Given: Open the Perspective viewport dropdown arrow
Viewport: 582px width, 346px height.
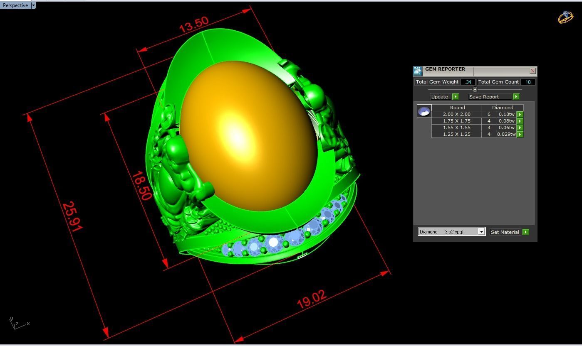Looking at the screenshot, I should tap(33, 5).
